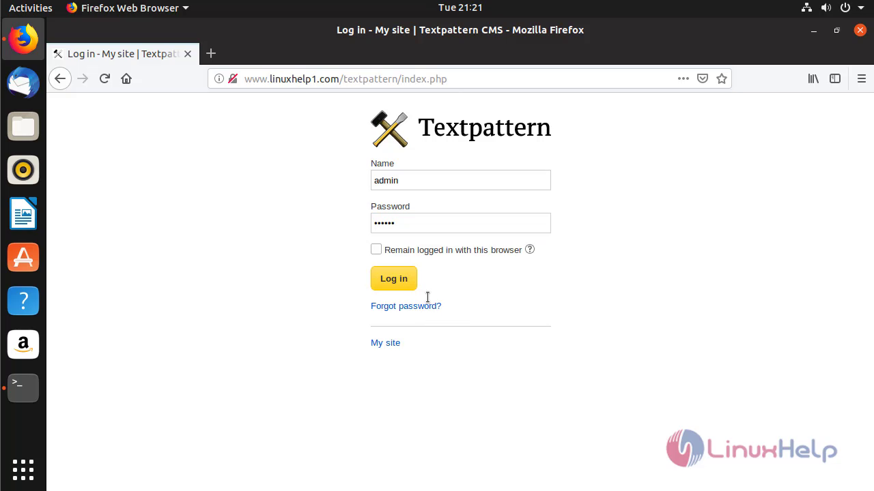Open page actions three-dot menu
The width and height of the screenshot is (874, 491).
[683, 78]
